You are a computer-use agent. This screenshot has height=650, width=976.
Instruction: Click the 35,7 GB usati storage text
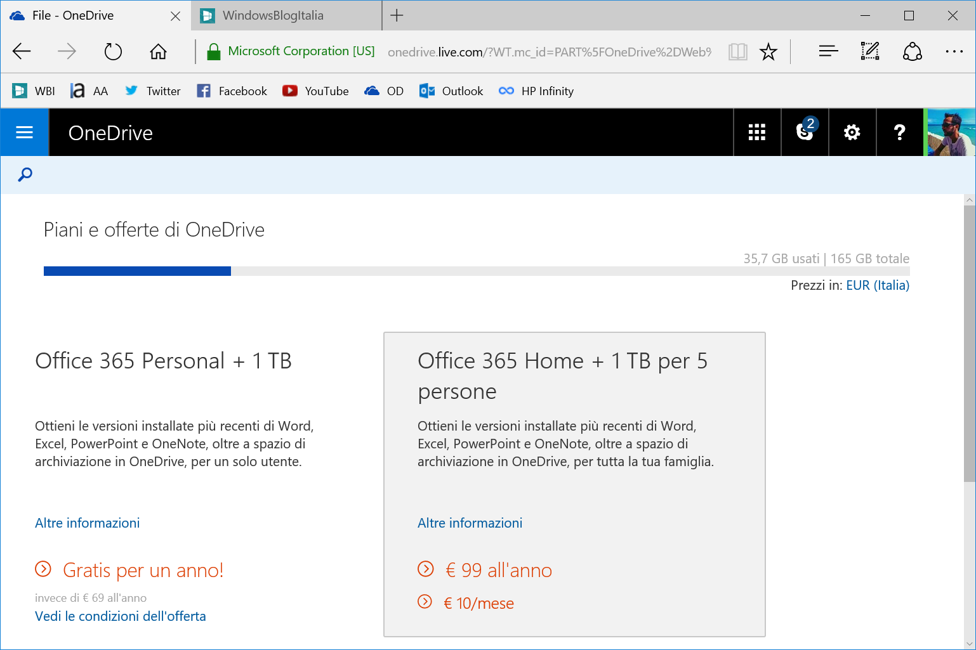point(781,259)
